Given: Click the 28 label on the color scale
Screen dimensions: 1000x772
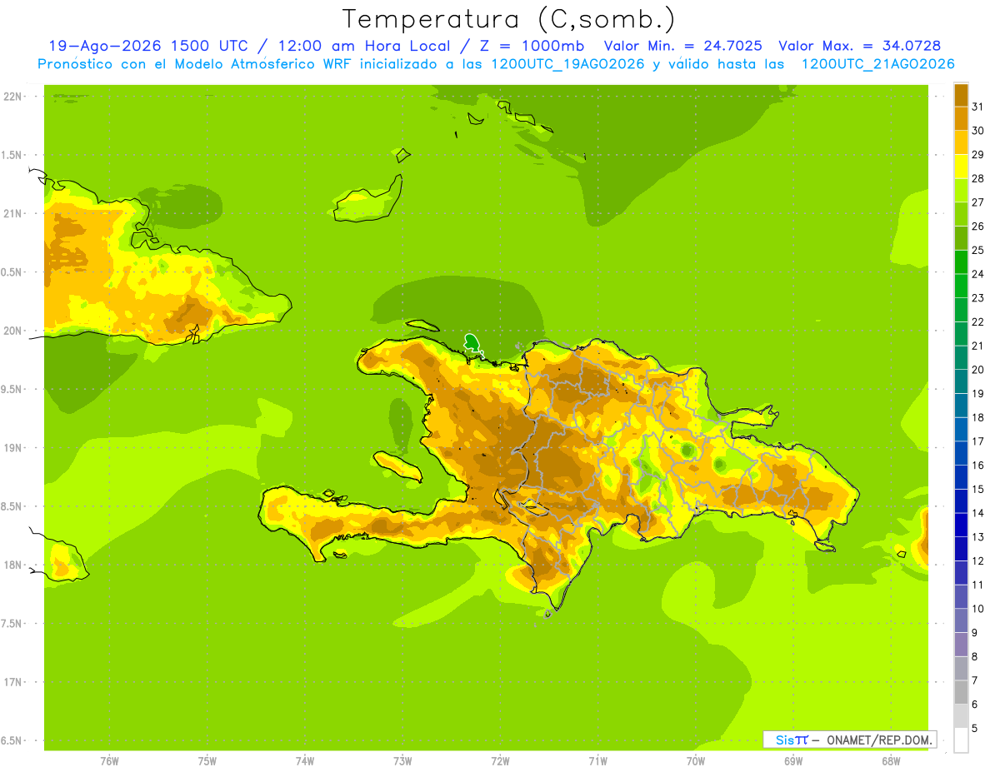Looking at the screenshot, I should tap(978, 178).
